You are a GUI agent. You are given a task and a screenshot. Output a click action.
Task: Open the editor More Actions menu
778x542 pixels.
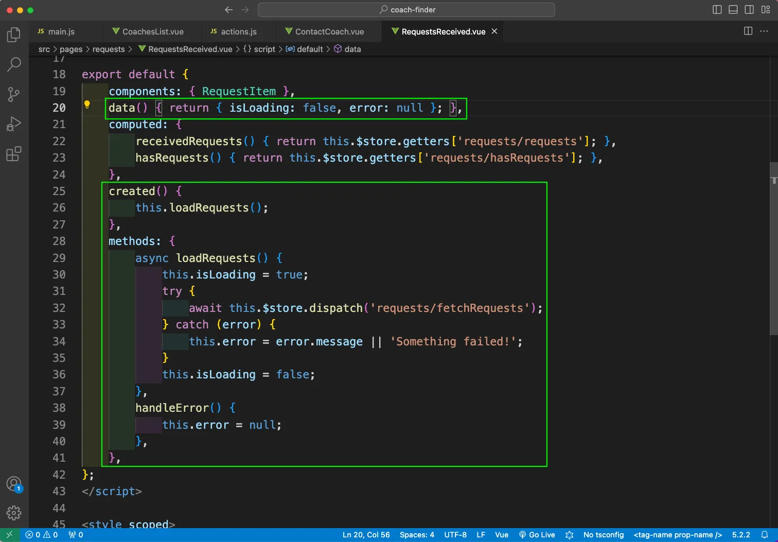pyautogui.click(x=764, y=31)
